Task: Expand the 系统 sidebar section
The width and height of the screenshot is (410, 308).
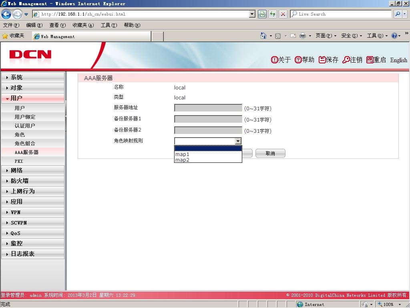Action: [33, 77]
